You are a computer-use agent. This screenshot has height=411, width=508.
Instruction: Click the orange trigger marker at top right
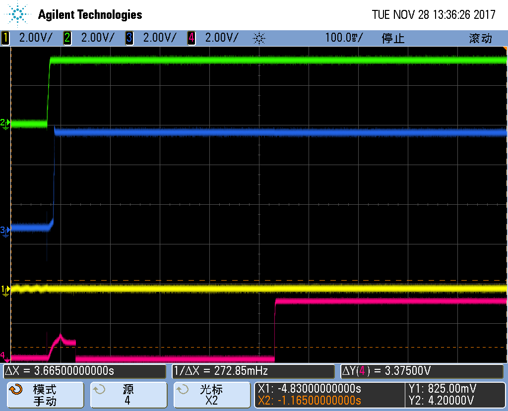pos(505,48)
